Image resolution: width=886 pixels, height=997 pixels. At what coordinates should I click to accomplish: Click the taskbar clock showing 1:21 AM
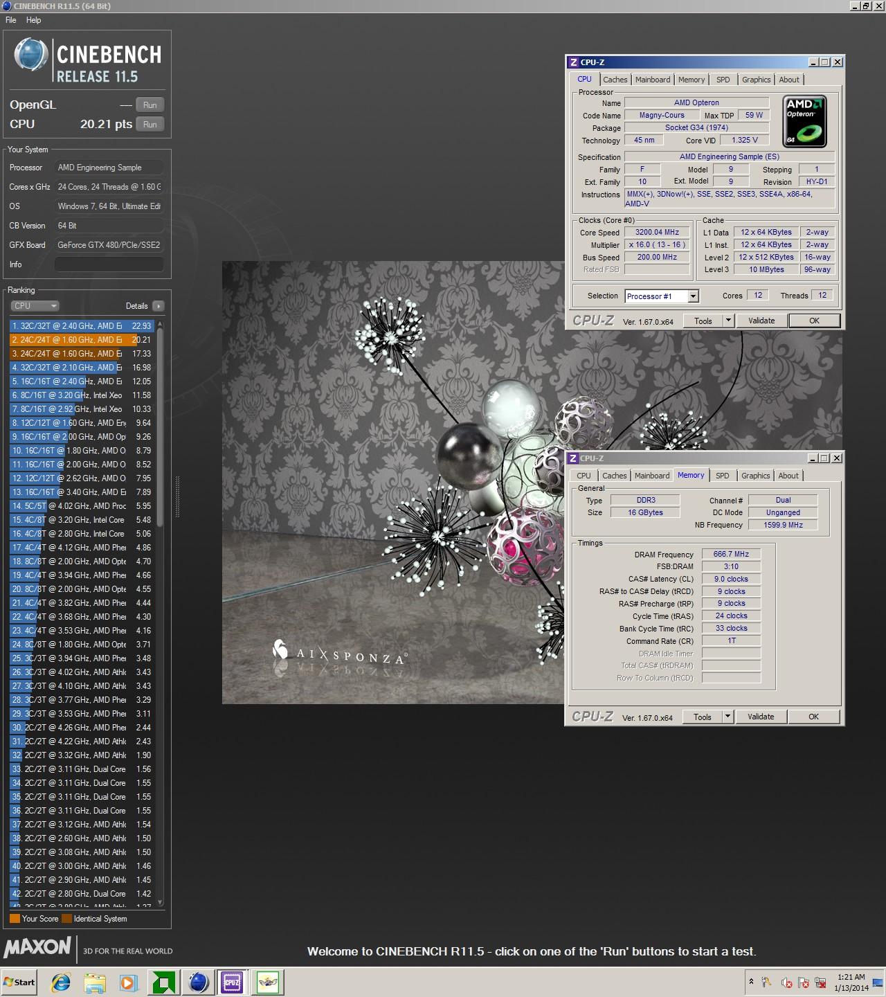point(851,982)
